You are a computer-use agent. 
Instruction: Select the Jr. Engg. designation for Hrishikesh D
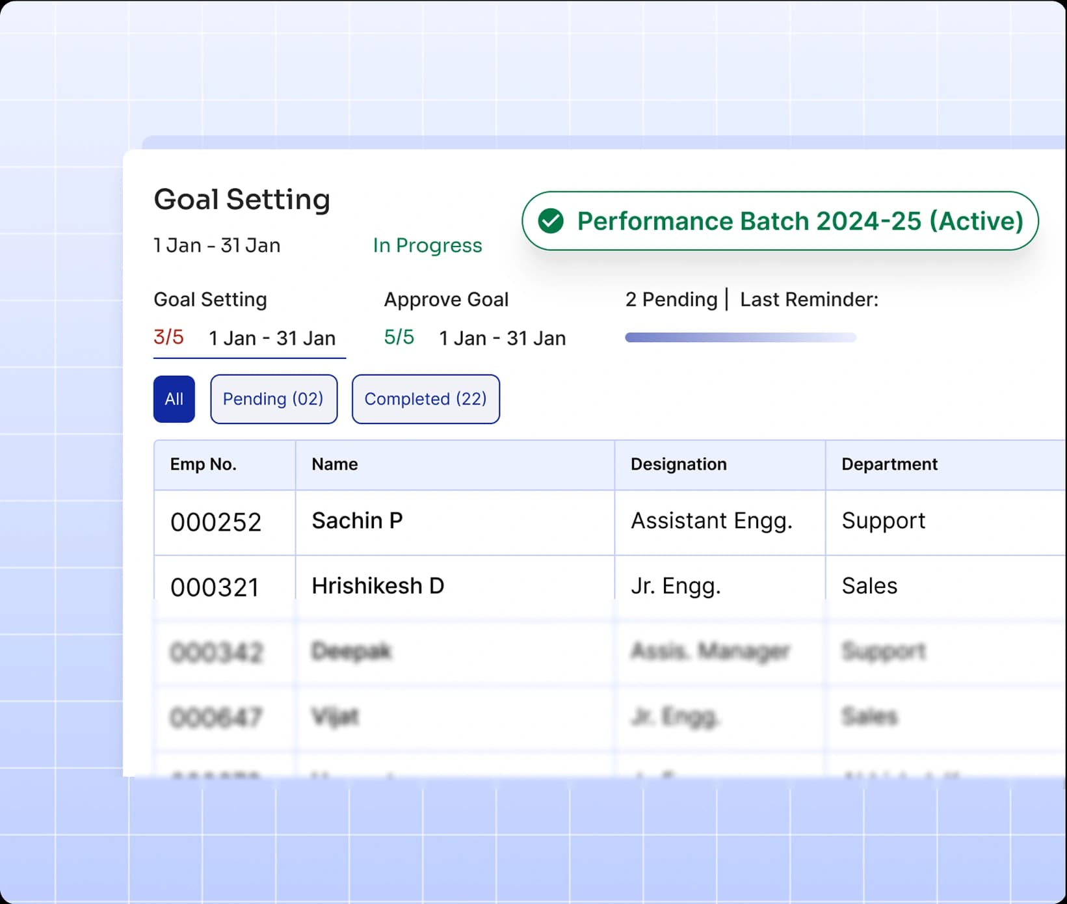tap(675, 585)
